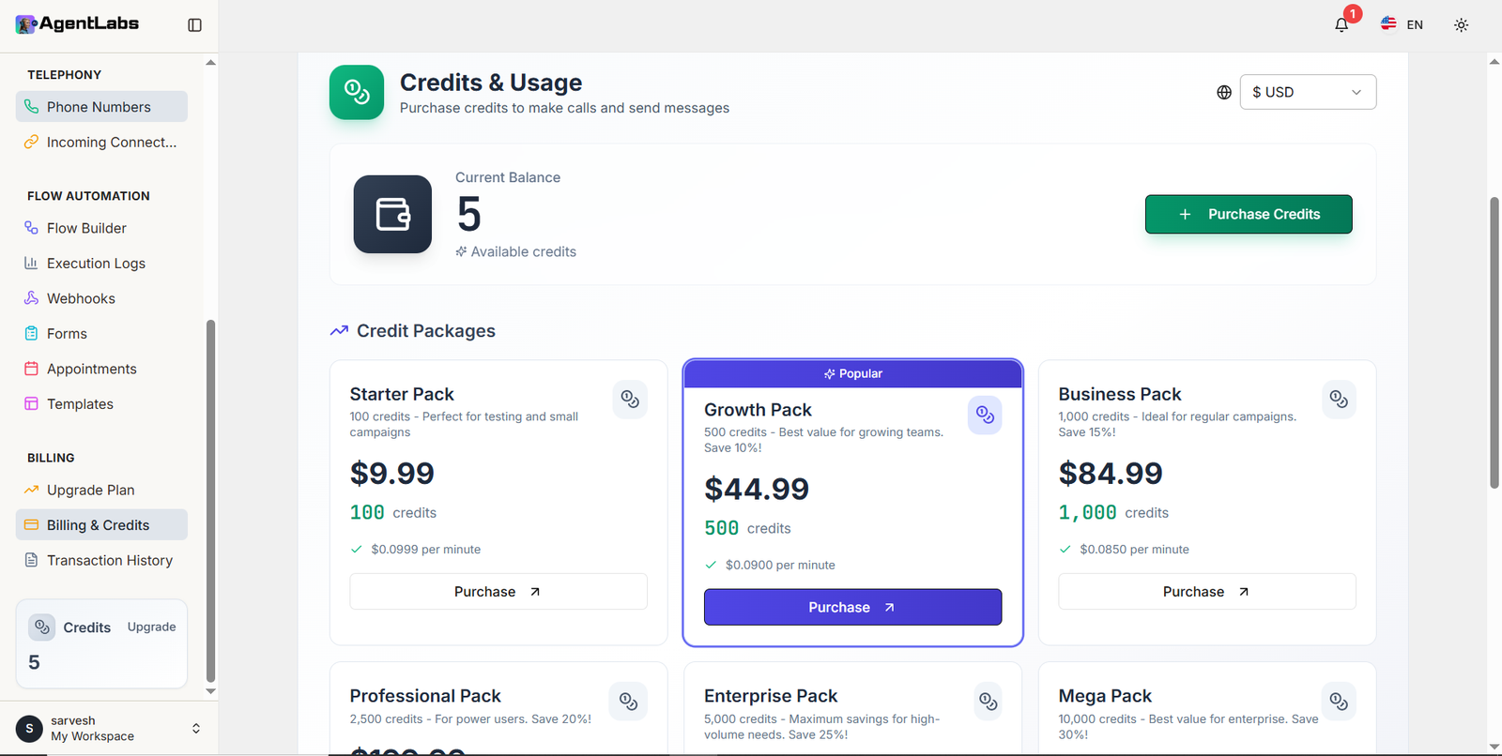Click the sidebar scroll-down arrow

(x=210, y=691)
